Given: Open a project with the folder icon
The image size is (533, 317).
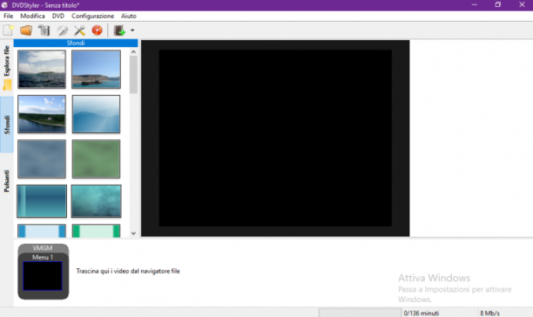Looking at the screenshot, I should pyautogui.click(x=26, y=30).
